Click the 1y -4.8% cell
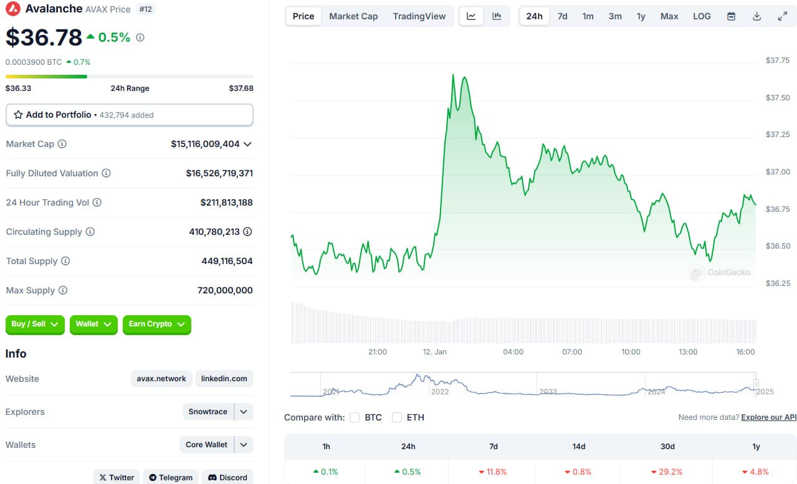Viewport: 797px width, 484px height. coord(755,472)
